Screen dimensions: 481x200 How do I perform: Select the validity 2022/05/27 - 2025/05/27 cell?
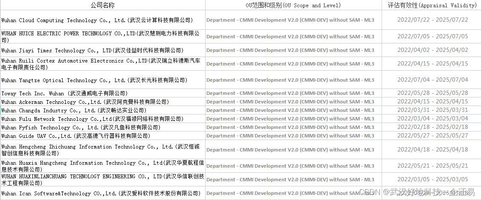click(432, 136)
